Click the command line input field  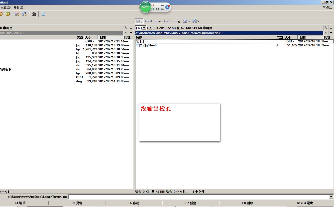199,197
